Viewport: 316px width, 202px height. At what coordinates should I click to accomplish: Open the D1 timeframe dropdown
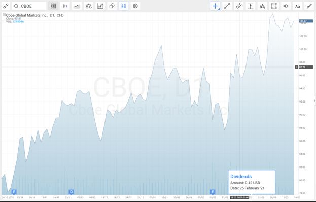(x=65, y=6)
